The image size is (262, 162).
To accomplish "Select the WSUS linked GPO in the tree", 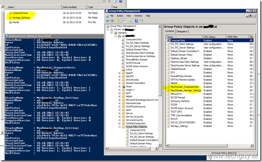I will point(129,70).
